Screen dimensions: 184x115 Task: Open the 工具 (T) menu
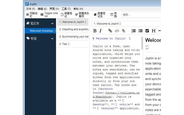tap(66, 9)
